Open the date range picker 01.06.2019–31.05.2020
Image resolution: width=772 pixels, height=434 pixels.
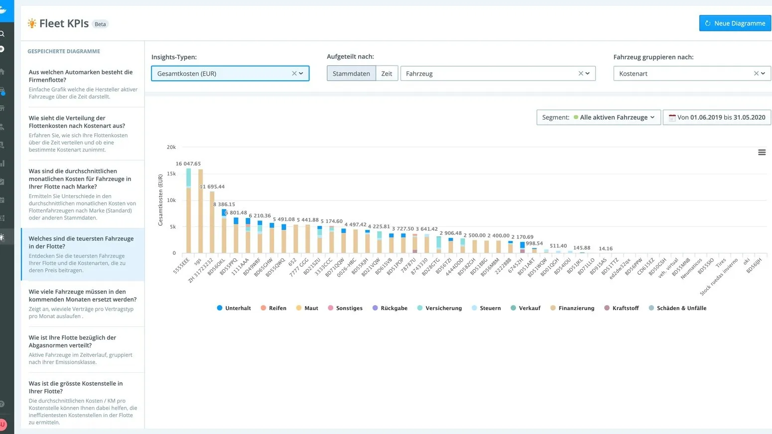tap(717, 117)
